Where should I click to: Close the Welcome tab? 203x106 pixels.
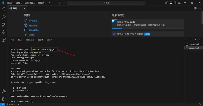[24, 8]
